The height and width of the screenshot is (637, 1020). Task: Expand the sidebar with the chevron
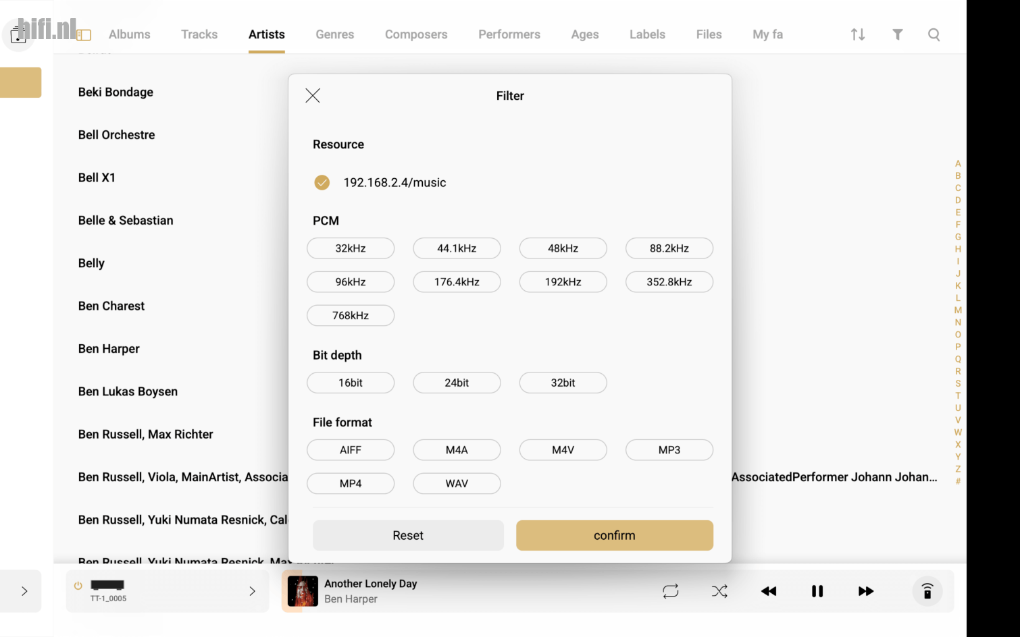click(x=24, y=591)
